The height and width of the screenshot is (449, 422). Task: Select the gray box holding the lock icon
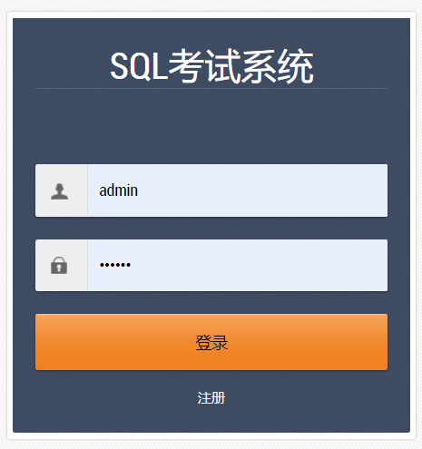click(62, 266)
